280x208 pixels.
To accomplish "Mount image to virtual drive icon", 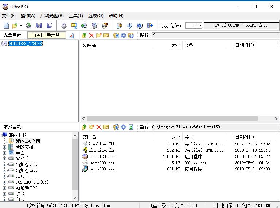I will tap(94, 26).
